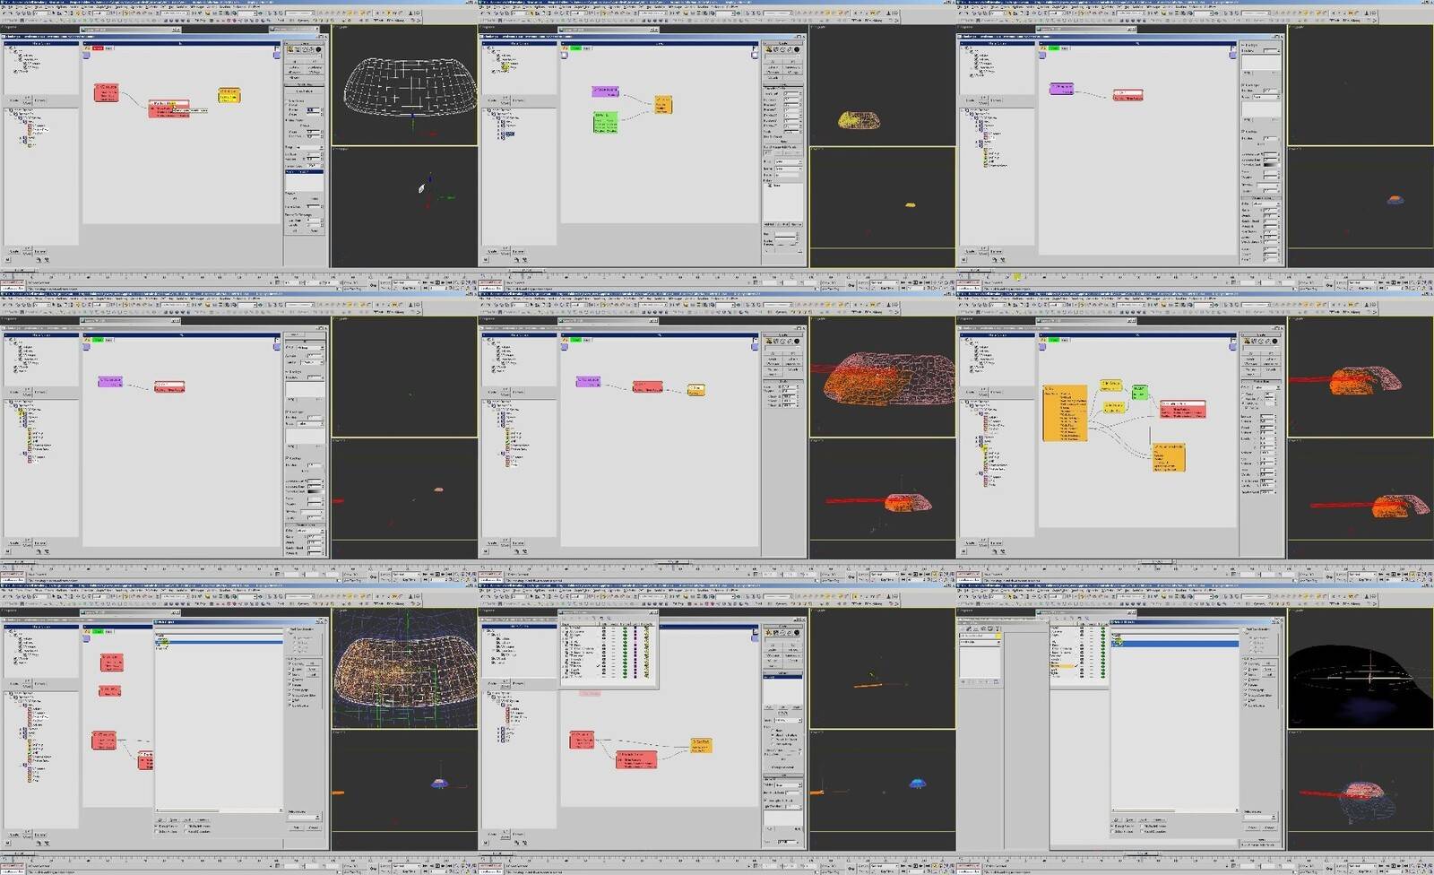Select the red white-titled node wired to the green node
Screen dimensions: 1434x875
[1182, 409]
